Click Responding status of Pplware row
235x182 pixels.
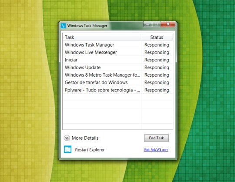point(157,90)
